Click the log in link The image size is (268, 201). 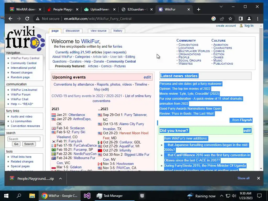click(249, 25)
